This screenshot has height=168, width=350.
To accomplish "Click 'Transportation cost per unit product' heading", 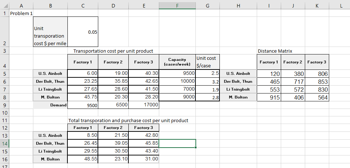I will (113, 51).
